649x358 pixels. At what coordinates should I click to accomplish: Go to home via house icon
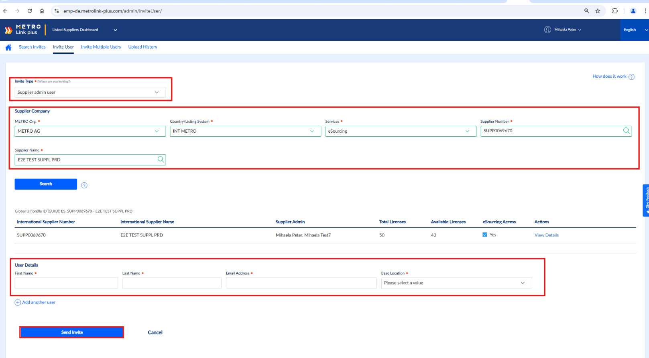[x=8, y=47]
